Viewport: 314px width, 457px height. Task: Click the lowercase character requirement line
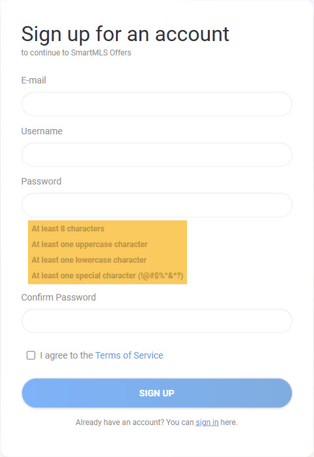point(89,260)
